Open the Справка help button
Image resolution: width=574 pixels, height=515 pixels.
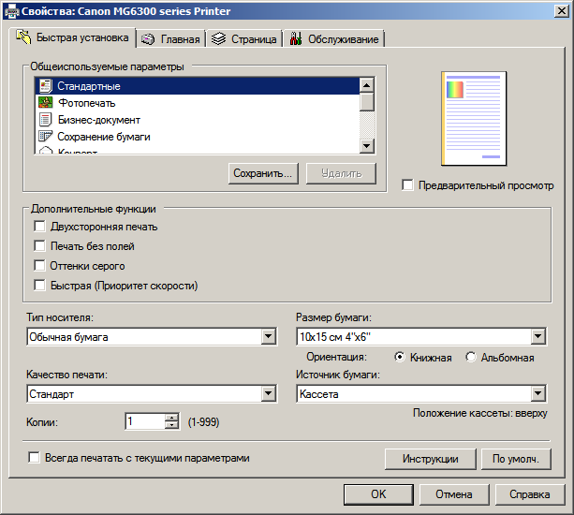530,494
